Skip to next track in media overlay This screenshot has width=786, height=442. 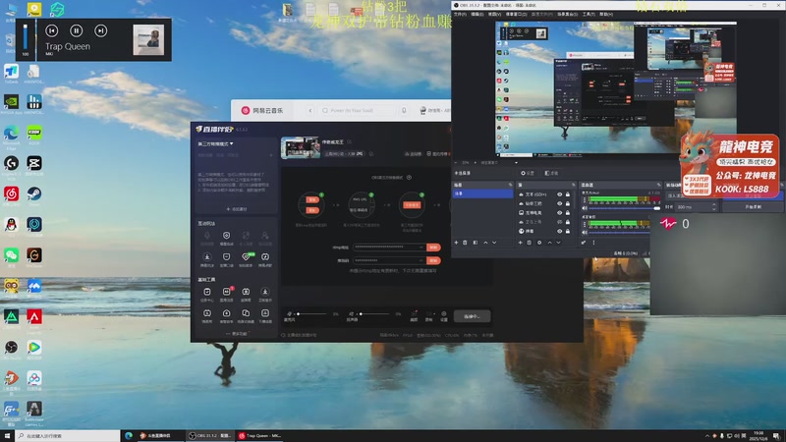(101, 31)
